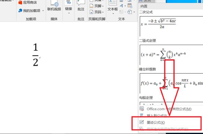Click the 墨迹公式 pen-and-pad icon
This screenshot has width=203, height=134.
tap(142, 122)
